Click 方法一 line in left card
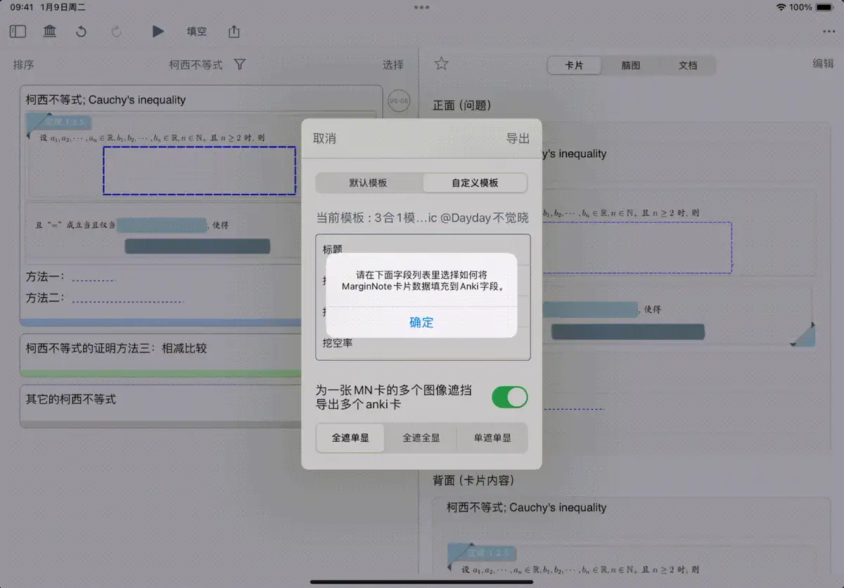844x588 pixels. click(x=70, y=277)
